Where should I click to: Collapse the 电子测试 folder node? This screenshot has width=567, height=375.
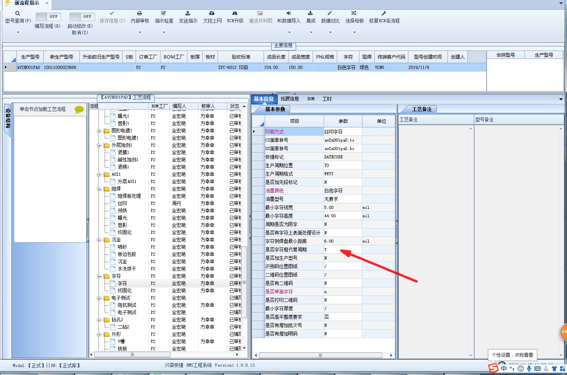(x=99, y=298)
